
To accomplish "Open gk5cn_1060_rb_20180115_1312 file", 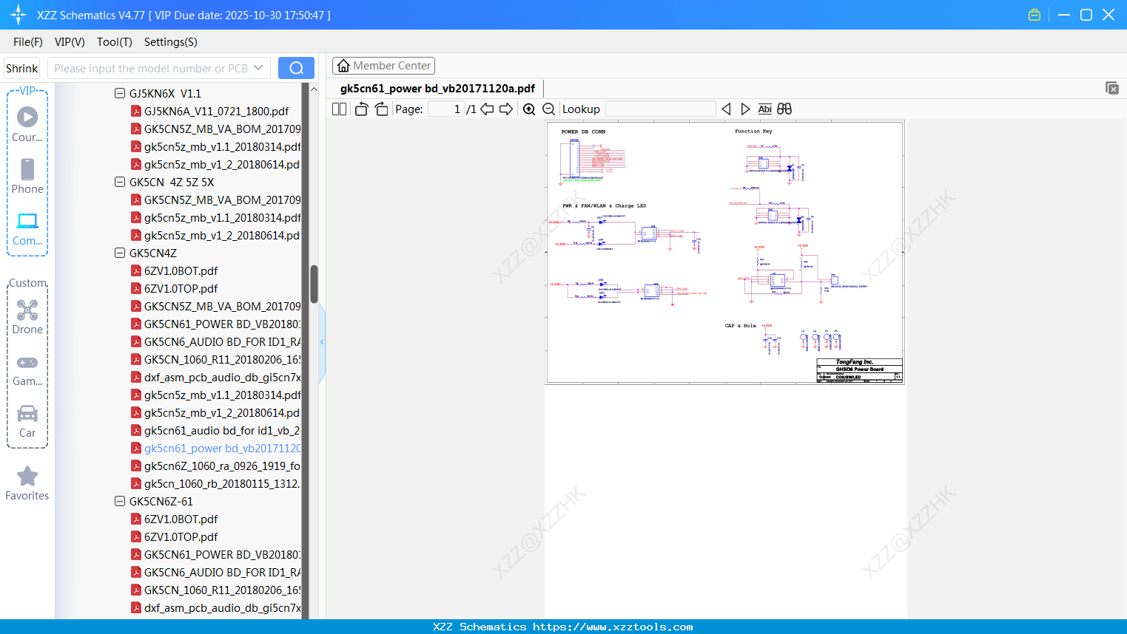I will [x=222, y=484].
